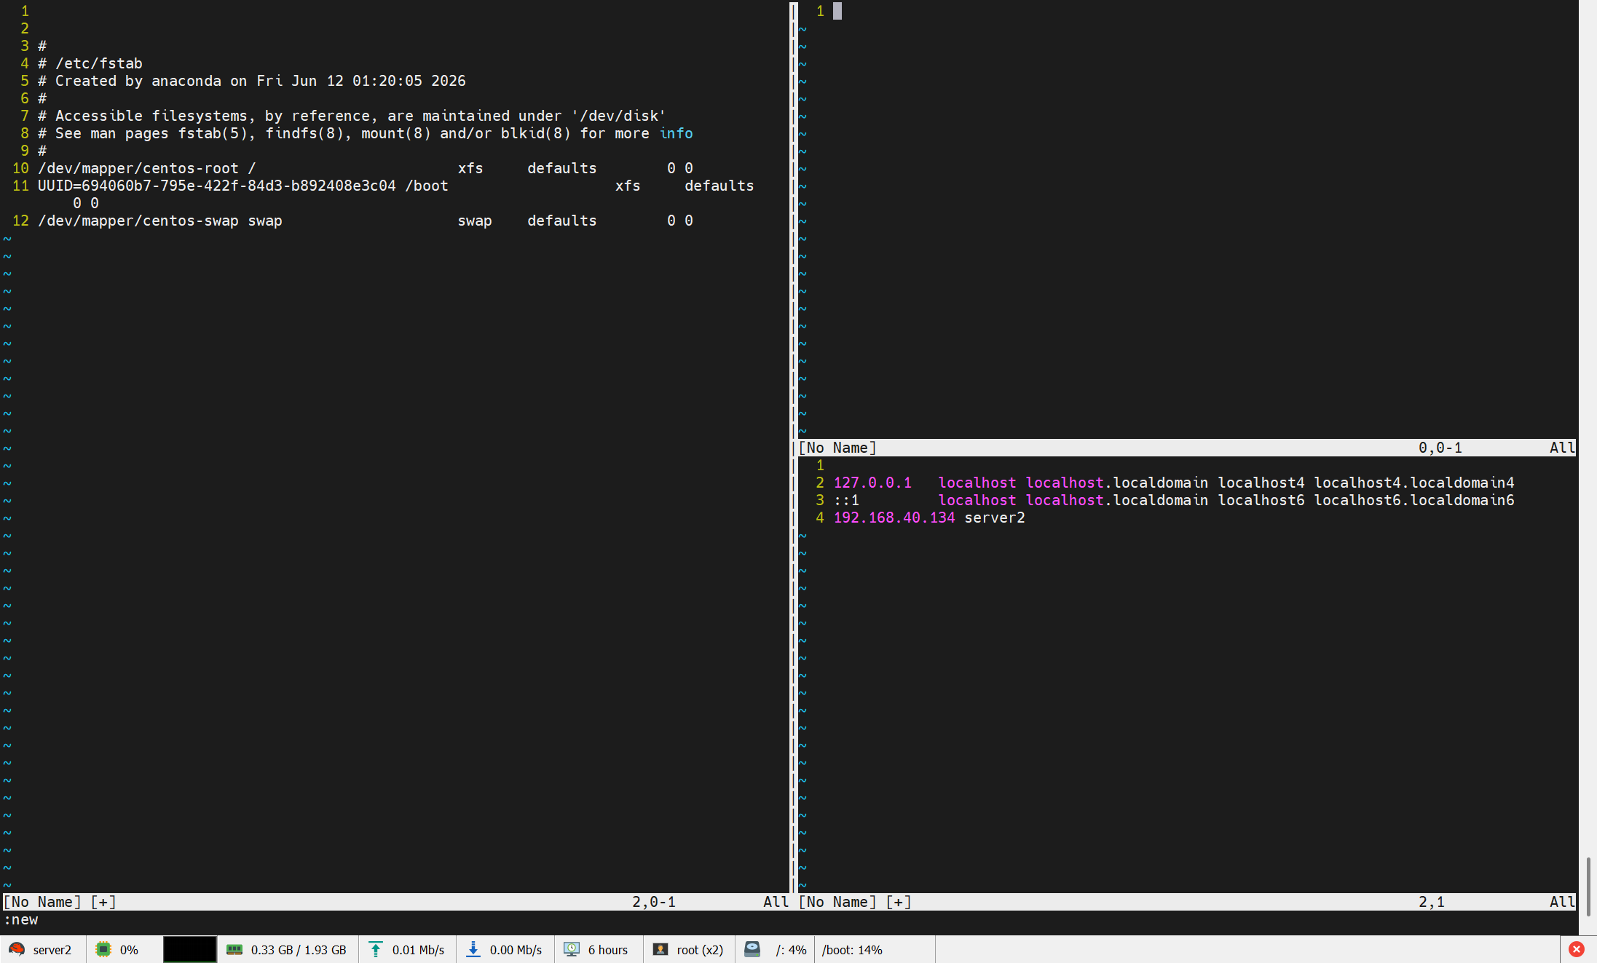Click the '2,0-1' cursor position in left status line
The width and height of the screenshot is (1597, 963).
tap(654, 902)
